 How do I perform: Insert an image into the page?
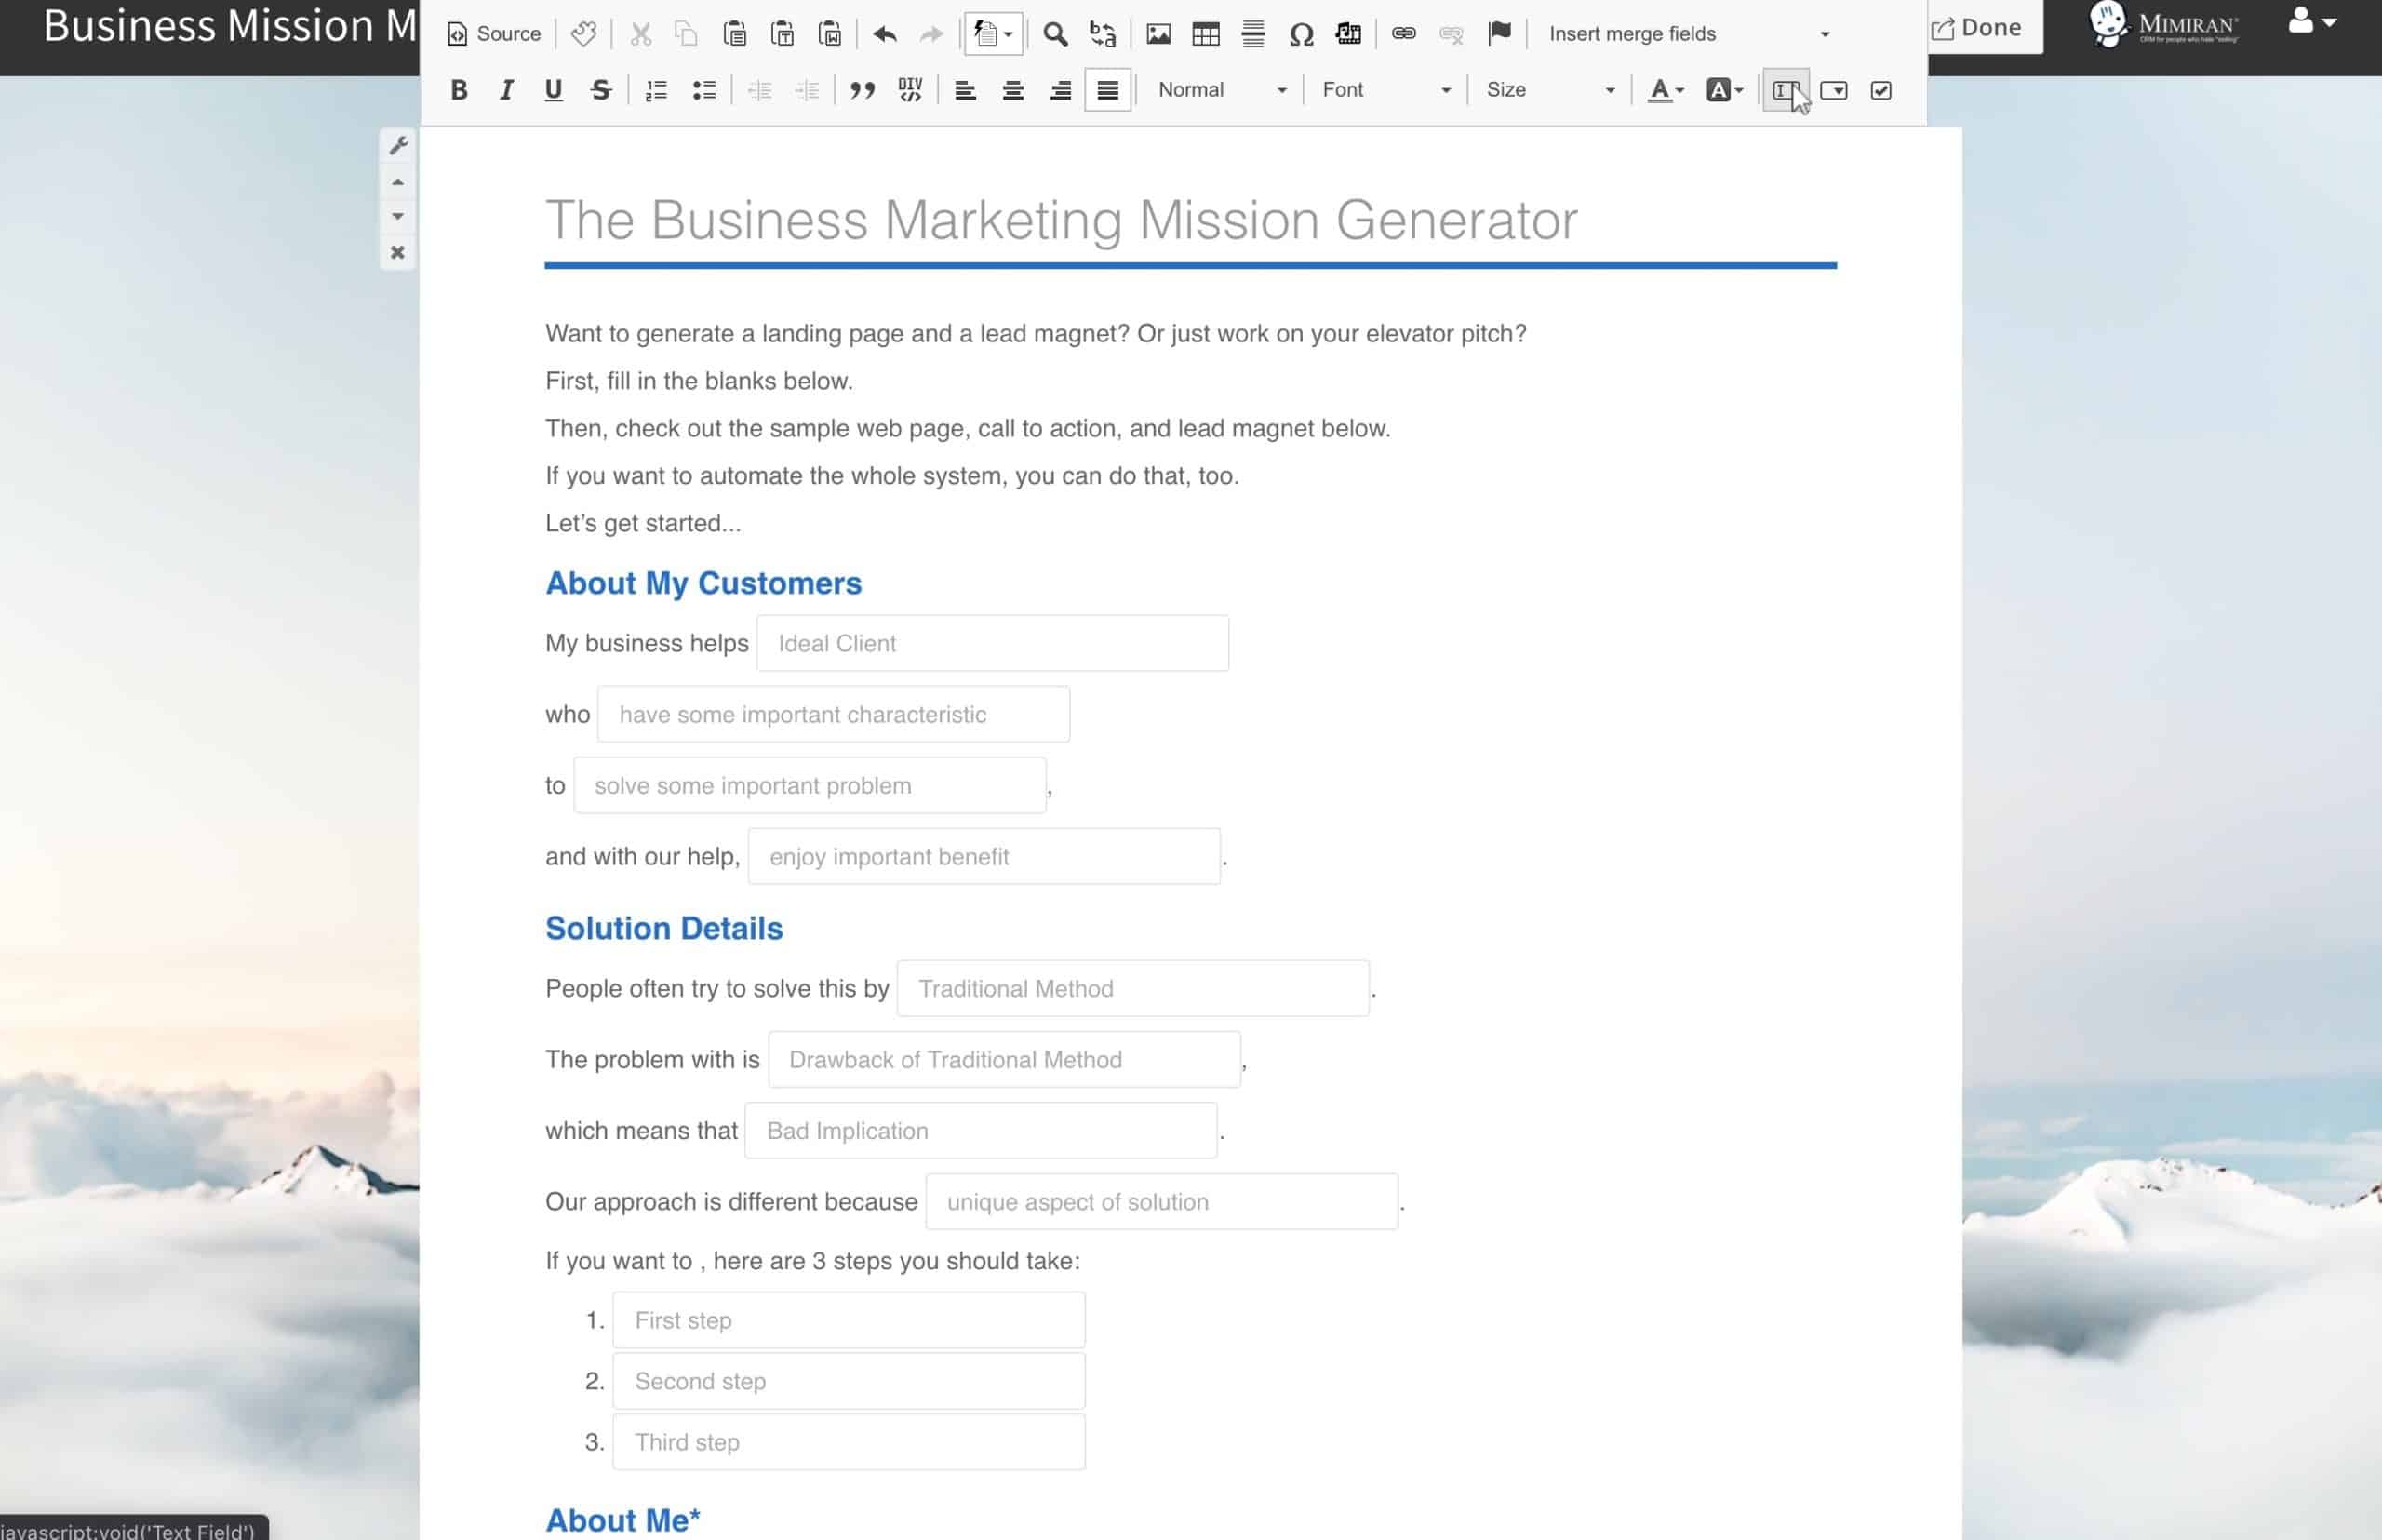(1158, 34)
